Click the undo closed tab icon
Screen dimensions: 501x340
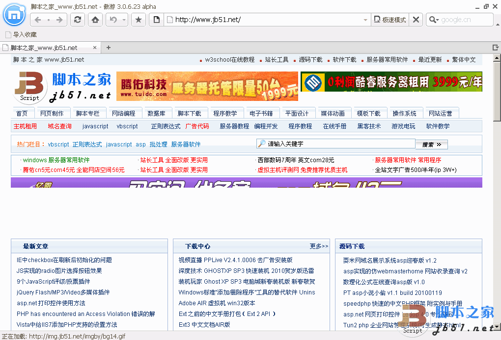pos(113,20)
